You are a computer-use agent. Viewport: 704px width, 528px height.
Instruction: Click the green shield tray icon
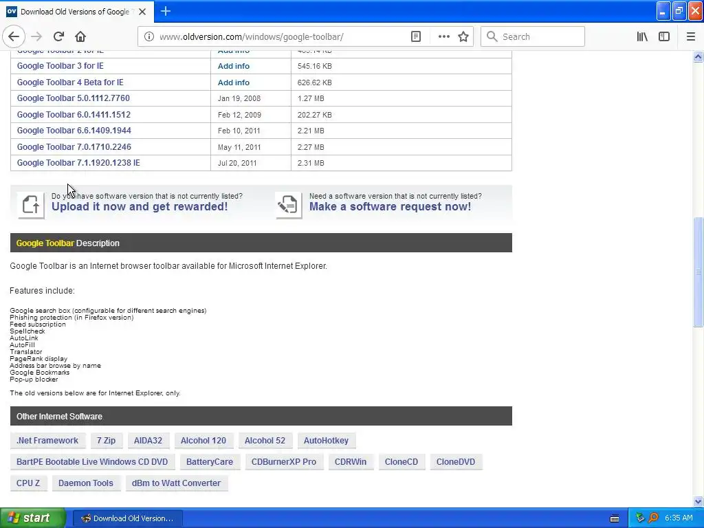[640, 518]
